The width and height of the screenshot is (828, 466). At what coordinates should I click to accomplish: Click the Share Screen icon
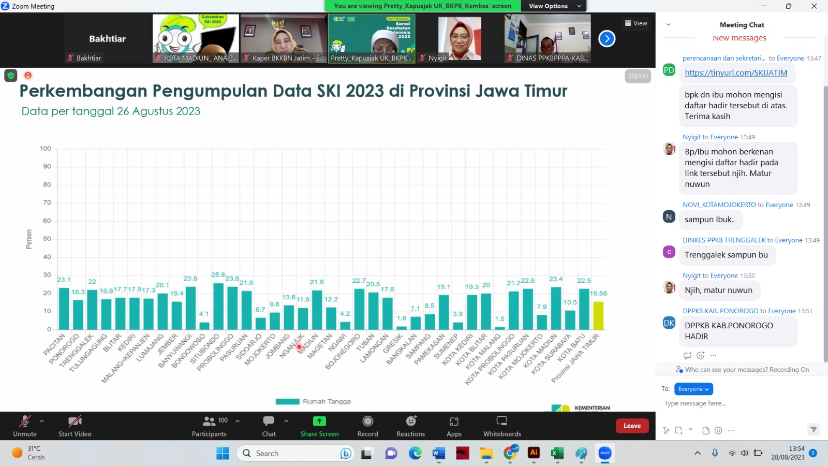(x=319, y=421)
